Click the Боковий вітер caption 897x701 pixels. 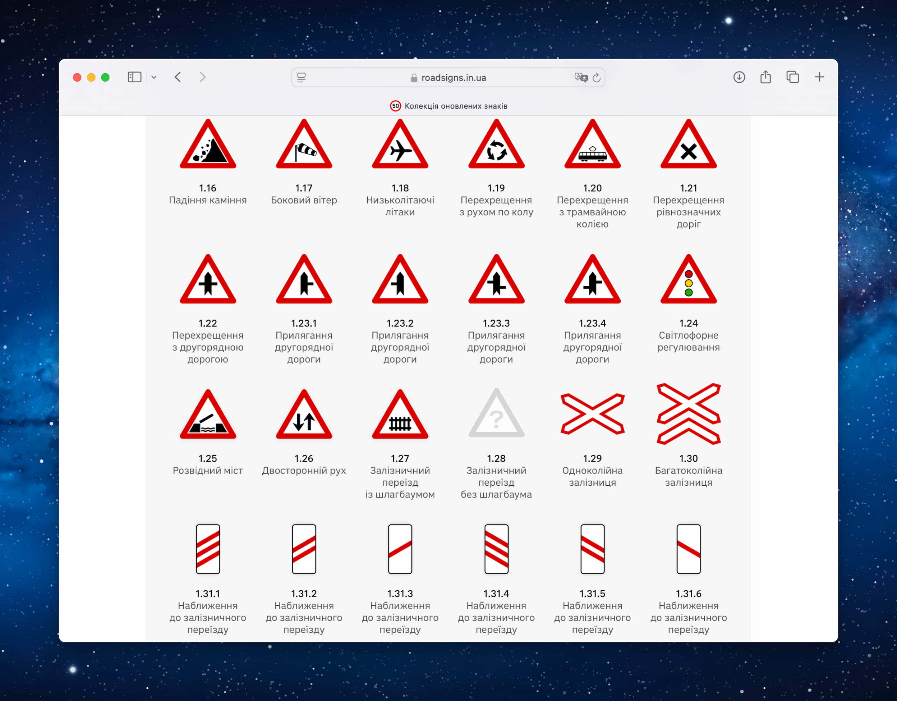(304, 200)
